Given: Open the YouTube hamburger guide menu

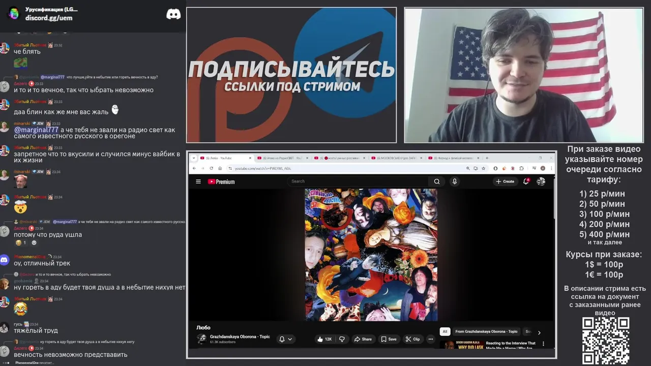Looking at the screenshot, I should pyautogui.click(x=198, y=181).
